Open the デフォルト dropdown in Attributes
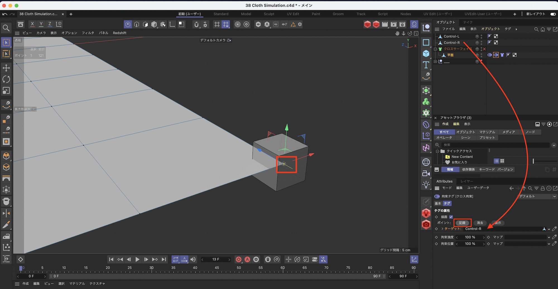558x289 pixels. coord(537,196)
